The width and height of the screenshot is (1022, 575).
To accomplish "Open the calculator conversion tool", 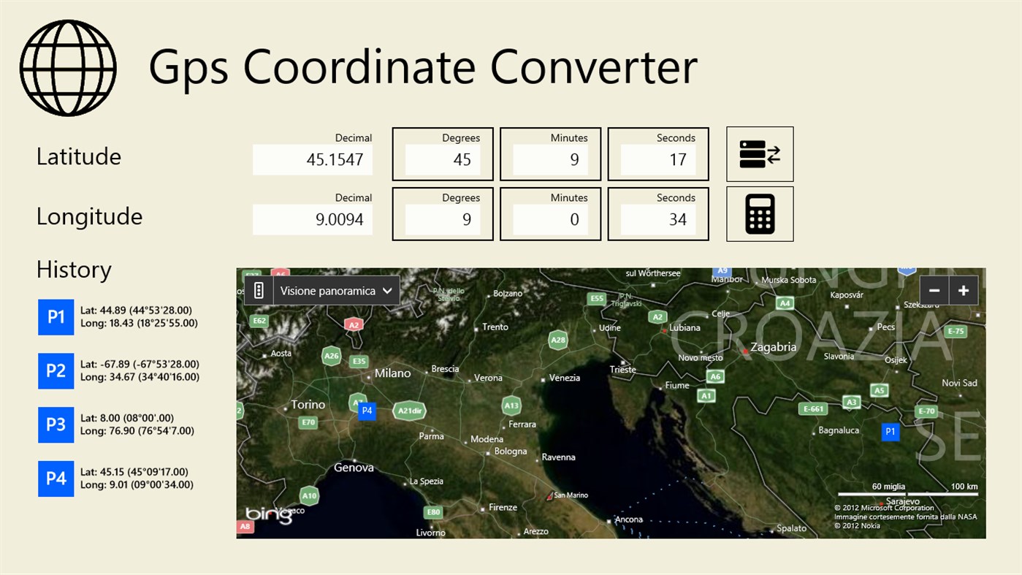I will (x=759, y=213).
